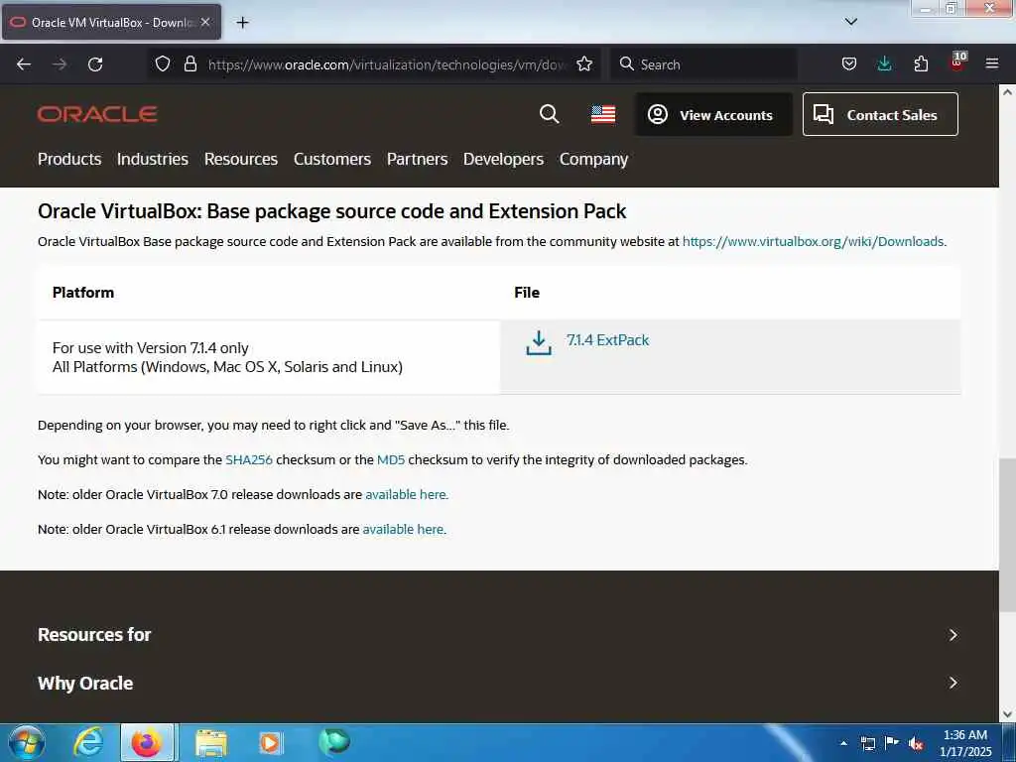
Task: Open the List all tabs chevron
Action: tap(851, 22)
